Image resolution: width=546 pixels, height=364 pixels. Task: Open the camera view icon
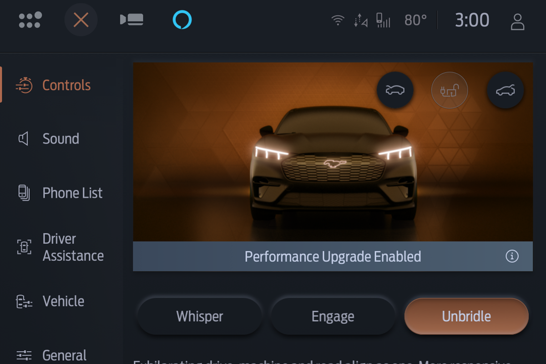tap(132, 20)
